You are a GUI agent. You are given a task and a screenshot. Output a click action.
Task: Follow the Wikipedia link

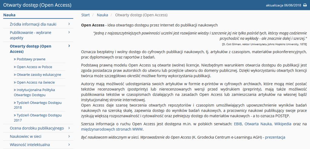click(x=282, y=124)
